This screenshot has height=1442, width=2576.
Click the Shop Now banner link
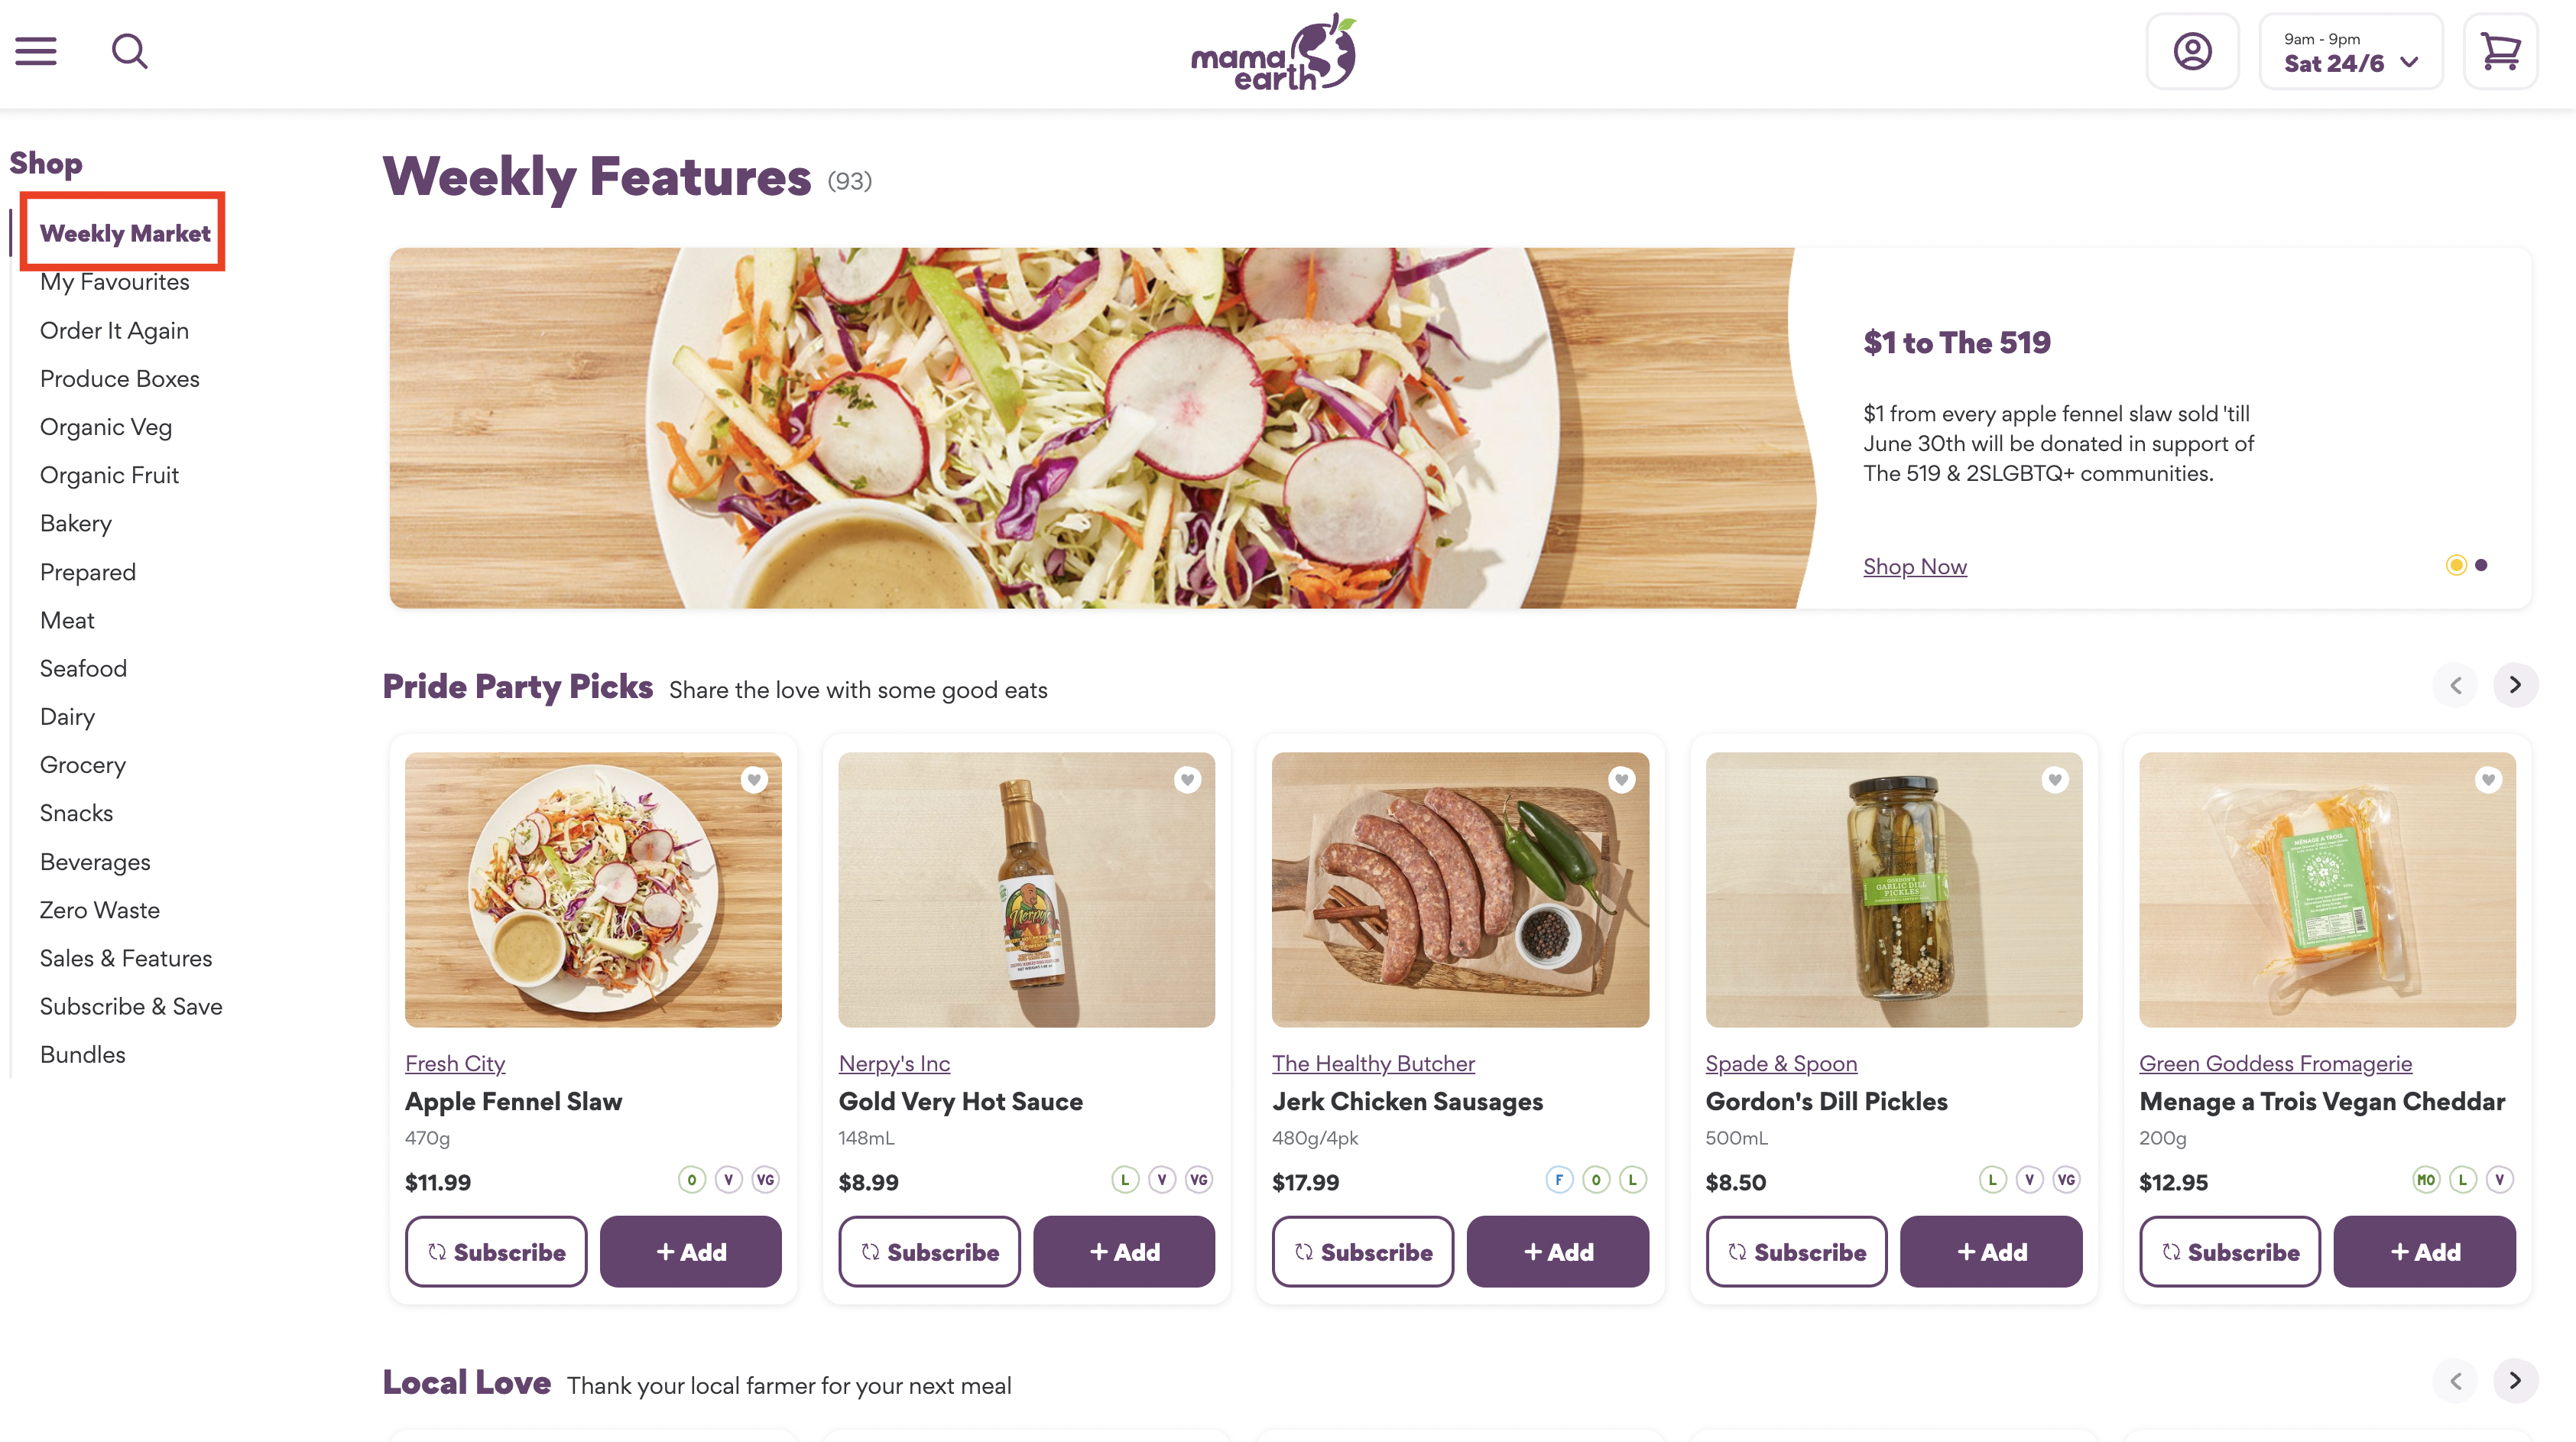pos(1914,566)
